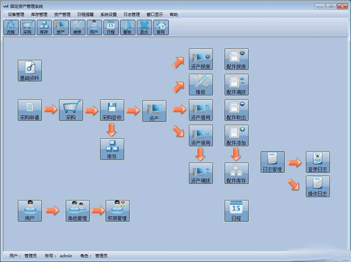Click the 资产 computer icon in the flow diagram
This screenshot has width=351, height=262.
tap(154, 111)
